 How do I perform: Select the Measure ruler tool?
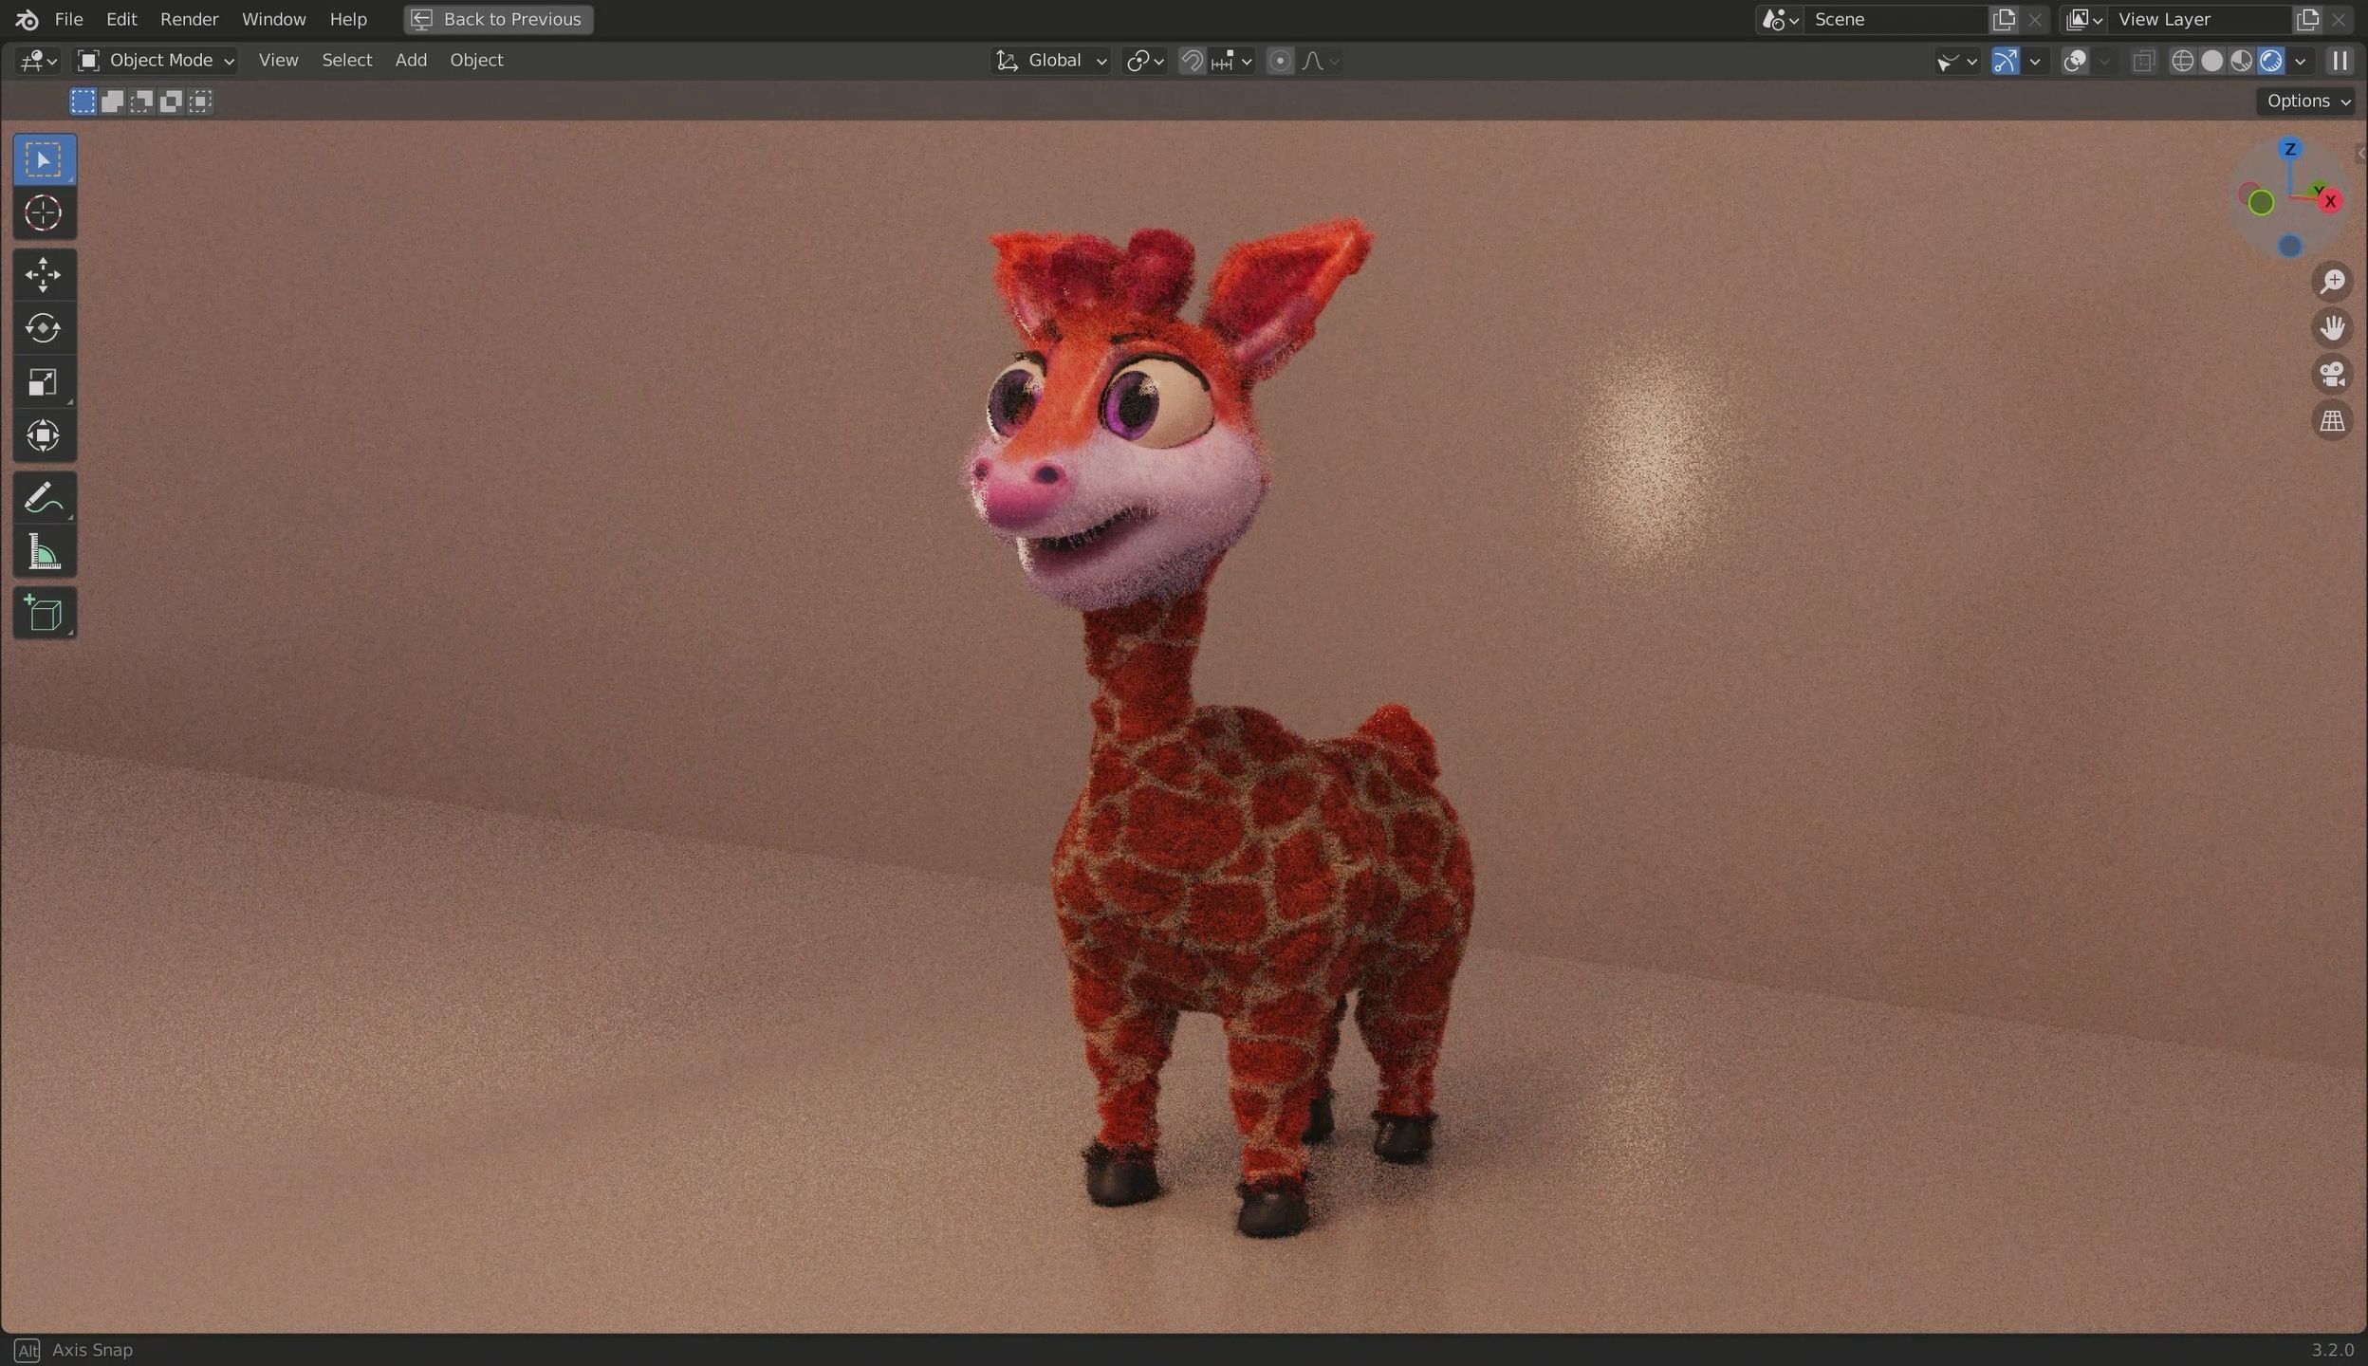click(x=44, y=552)
